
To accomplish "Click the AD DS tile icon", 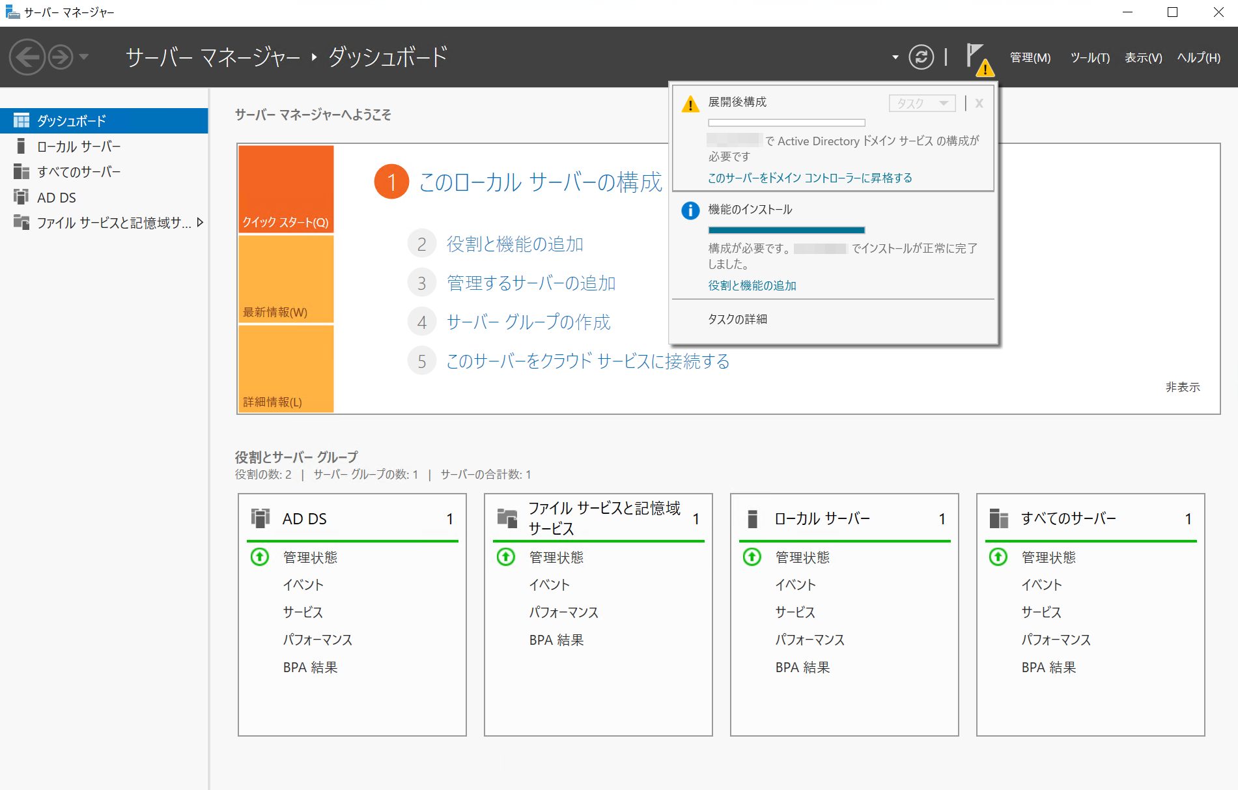I will (x=260, y=518).
